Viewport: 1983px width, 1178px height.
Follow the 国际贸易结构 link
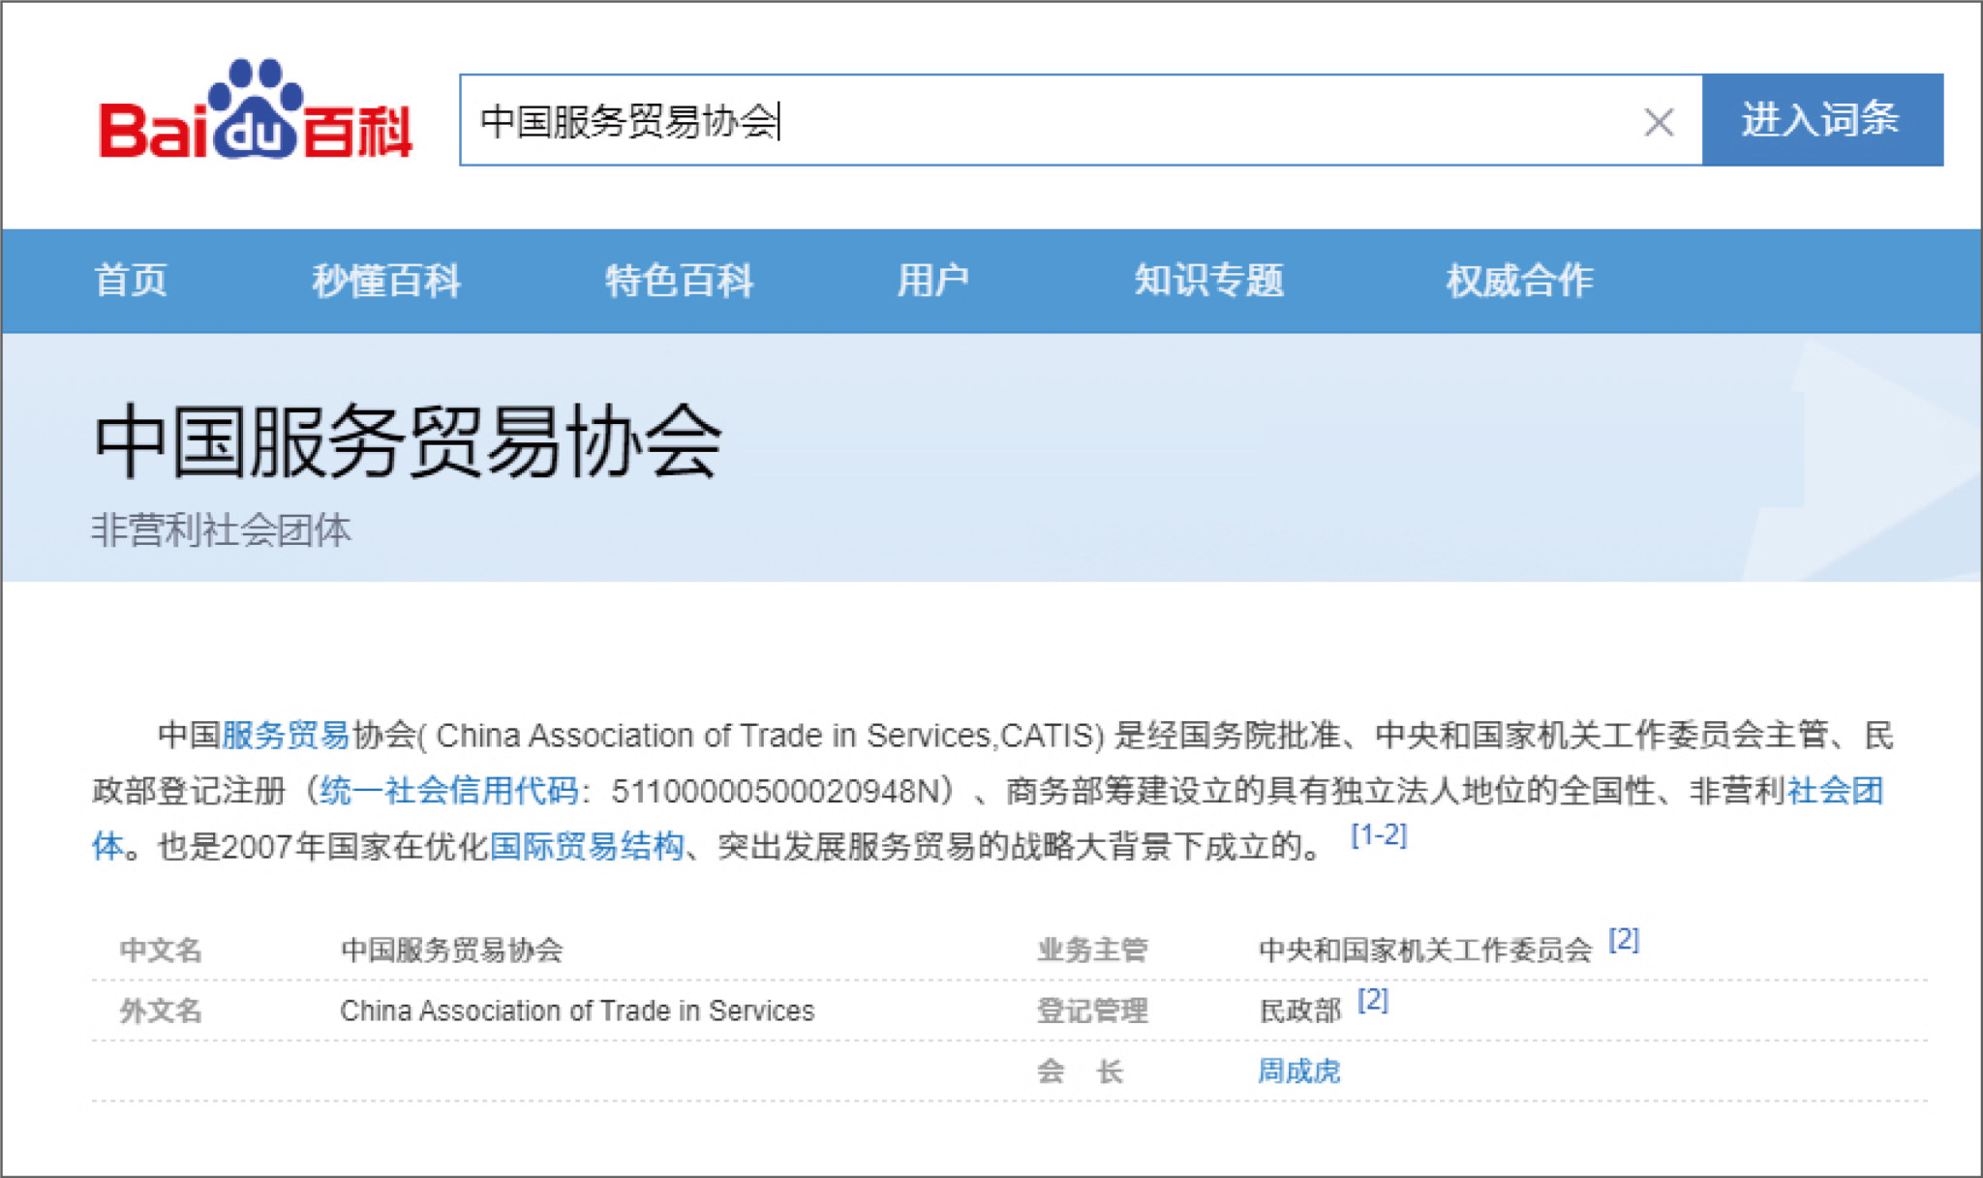587,847
